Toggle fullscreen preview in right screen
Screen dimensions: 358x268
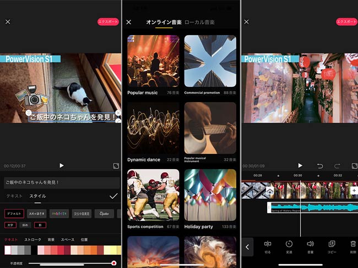point(355,166)
